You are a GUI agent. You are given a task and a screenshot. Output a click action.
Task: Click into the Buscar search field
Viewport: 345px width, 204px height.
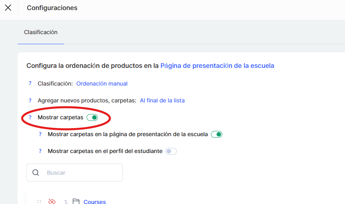click(81, 173)
